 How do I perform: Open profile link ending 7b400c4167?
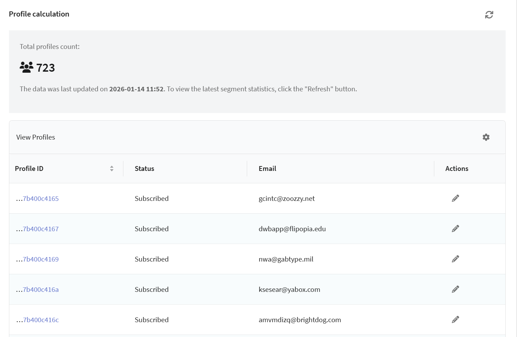(x=41, y=229)
